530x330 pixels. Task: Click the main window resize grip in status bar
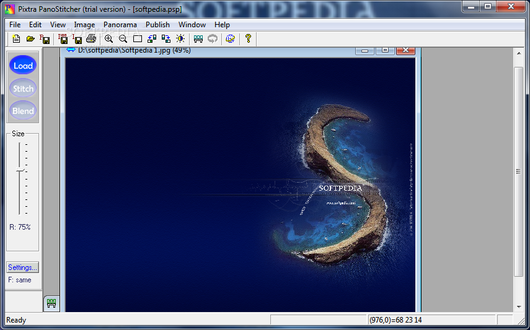521,321
